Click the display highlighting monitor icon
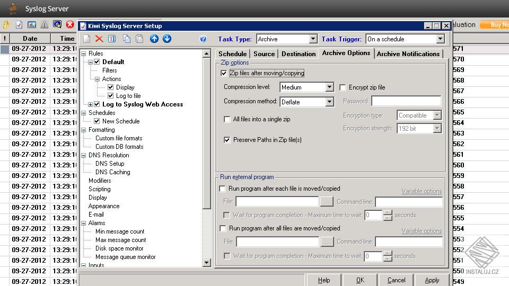509x286 pixels. tap(57, 24)
